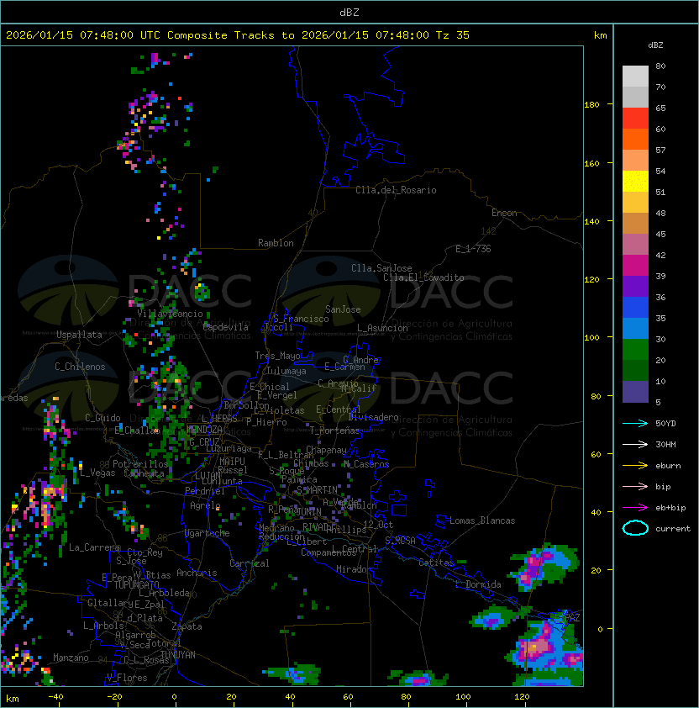Click the dBZ title at window top

pos(349,12)
